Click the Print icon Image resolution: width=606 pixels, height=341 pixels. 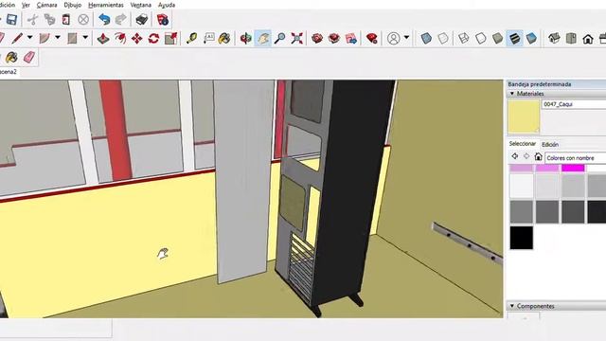coord(142,19)
